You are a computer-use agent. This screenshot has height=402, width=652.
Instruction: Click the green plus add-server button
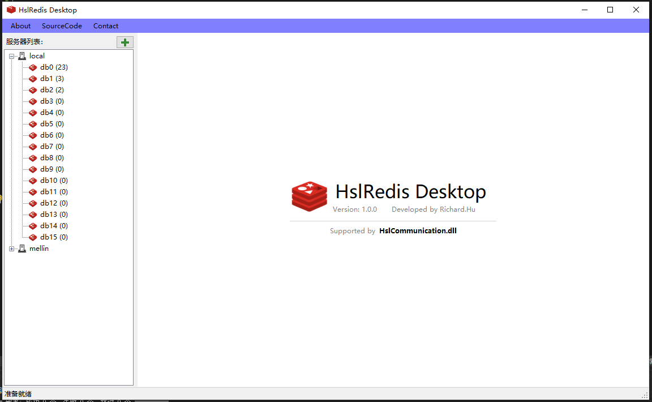coord(125,42)
